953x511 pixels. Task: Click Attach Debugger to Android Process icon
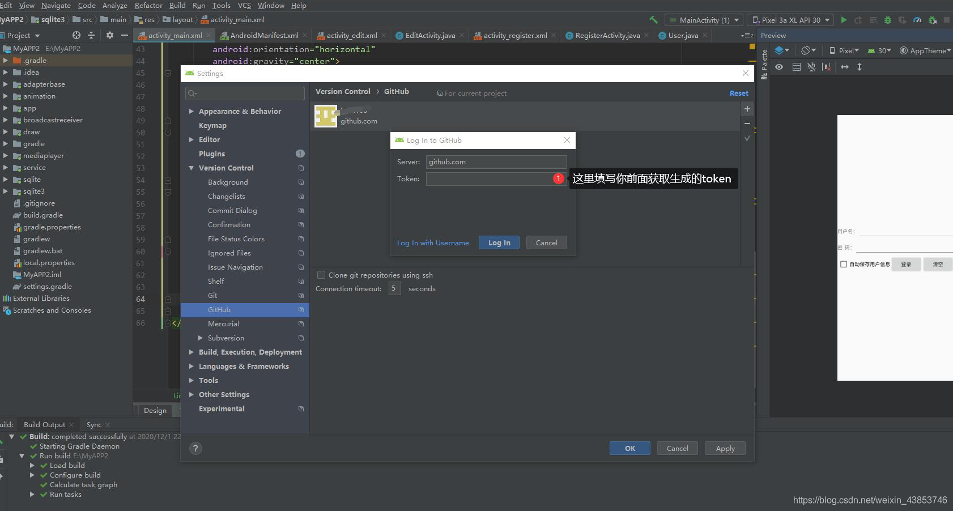[x=933, y=20]
